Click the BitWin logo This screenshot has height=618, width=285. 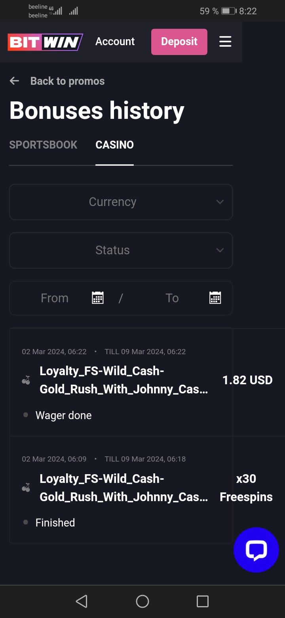coord(45,42)
